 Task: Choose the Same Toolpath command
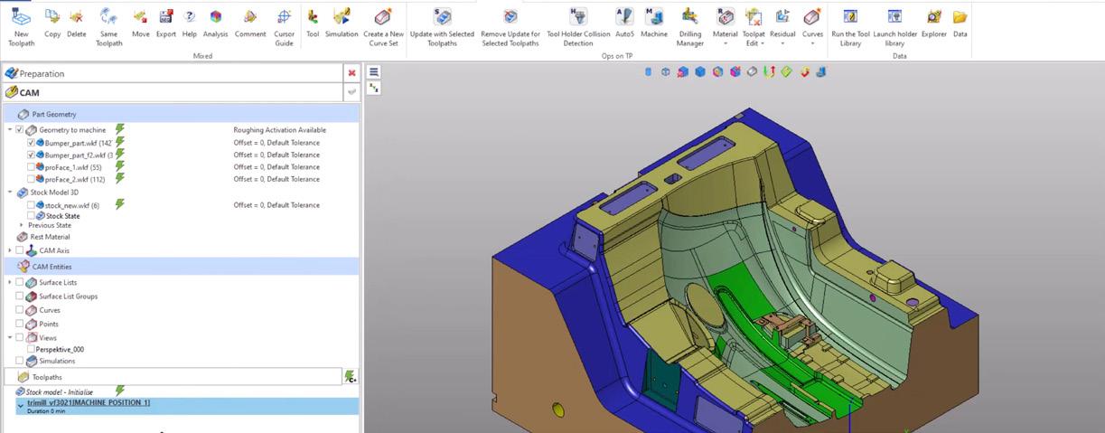coord(108,25)
